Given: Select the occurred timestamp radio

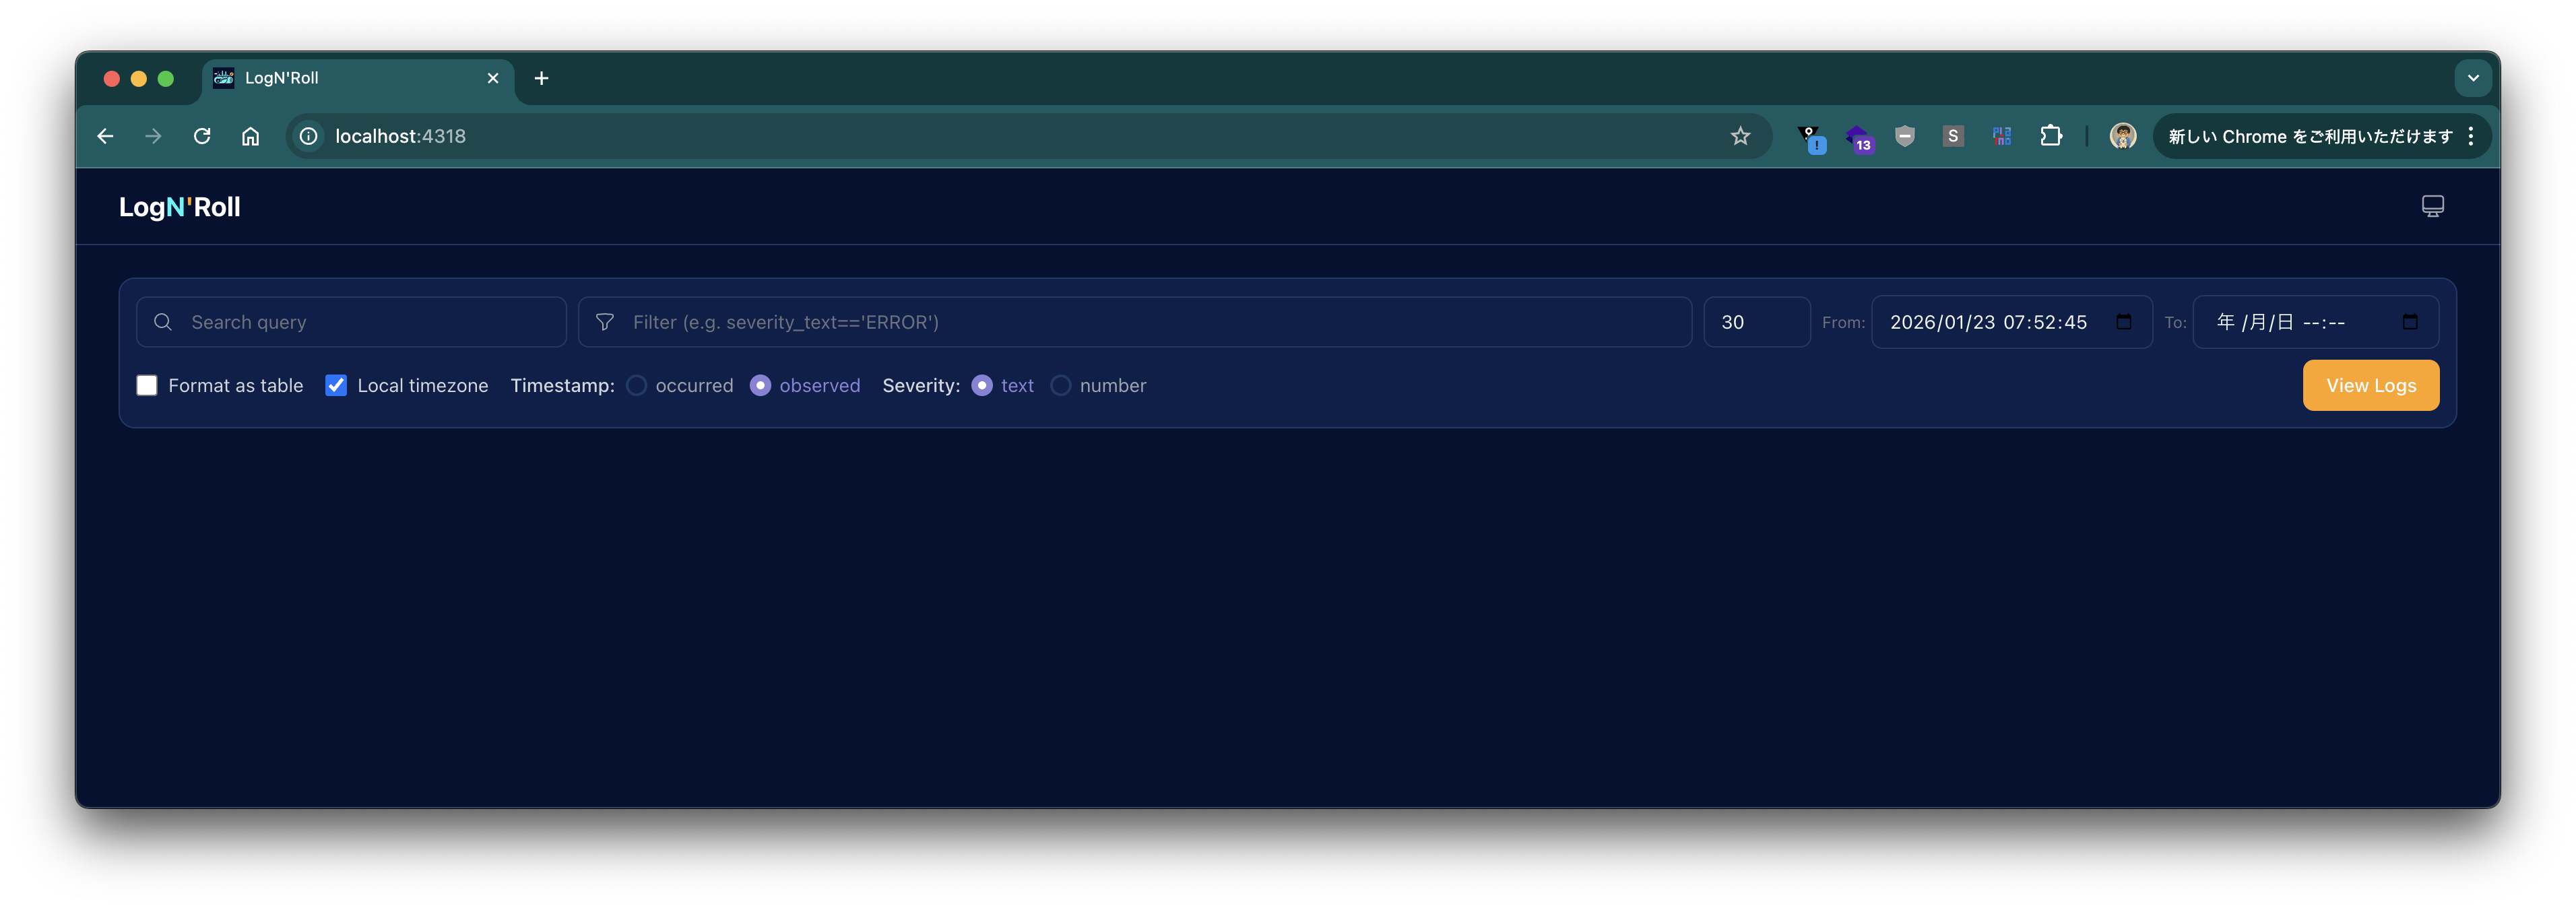Looking at the screenshot, I should (636, 385).
